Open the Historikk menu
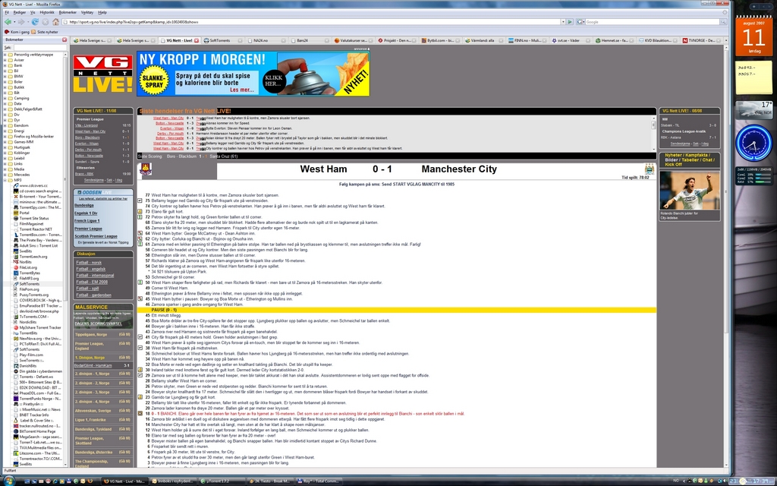Viewport: 777px width, 486px height. (47, 12)
